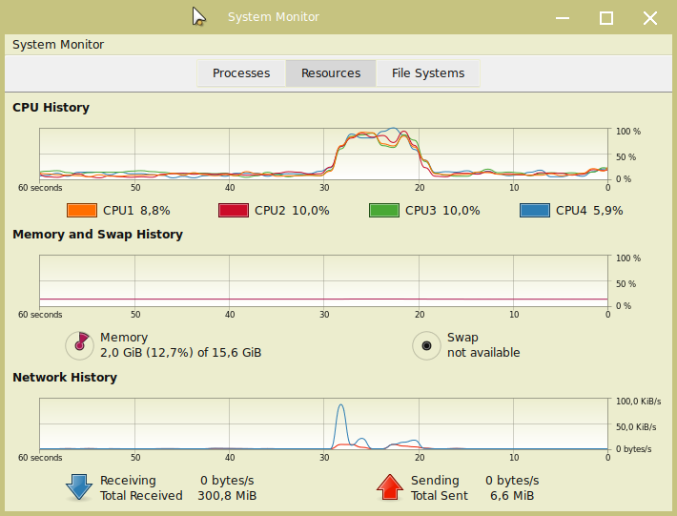This screenshot has height=516, width=677.
Task: Click the Total Received value 300,8 MiB
Action: [x=227, y=496]
